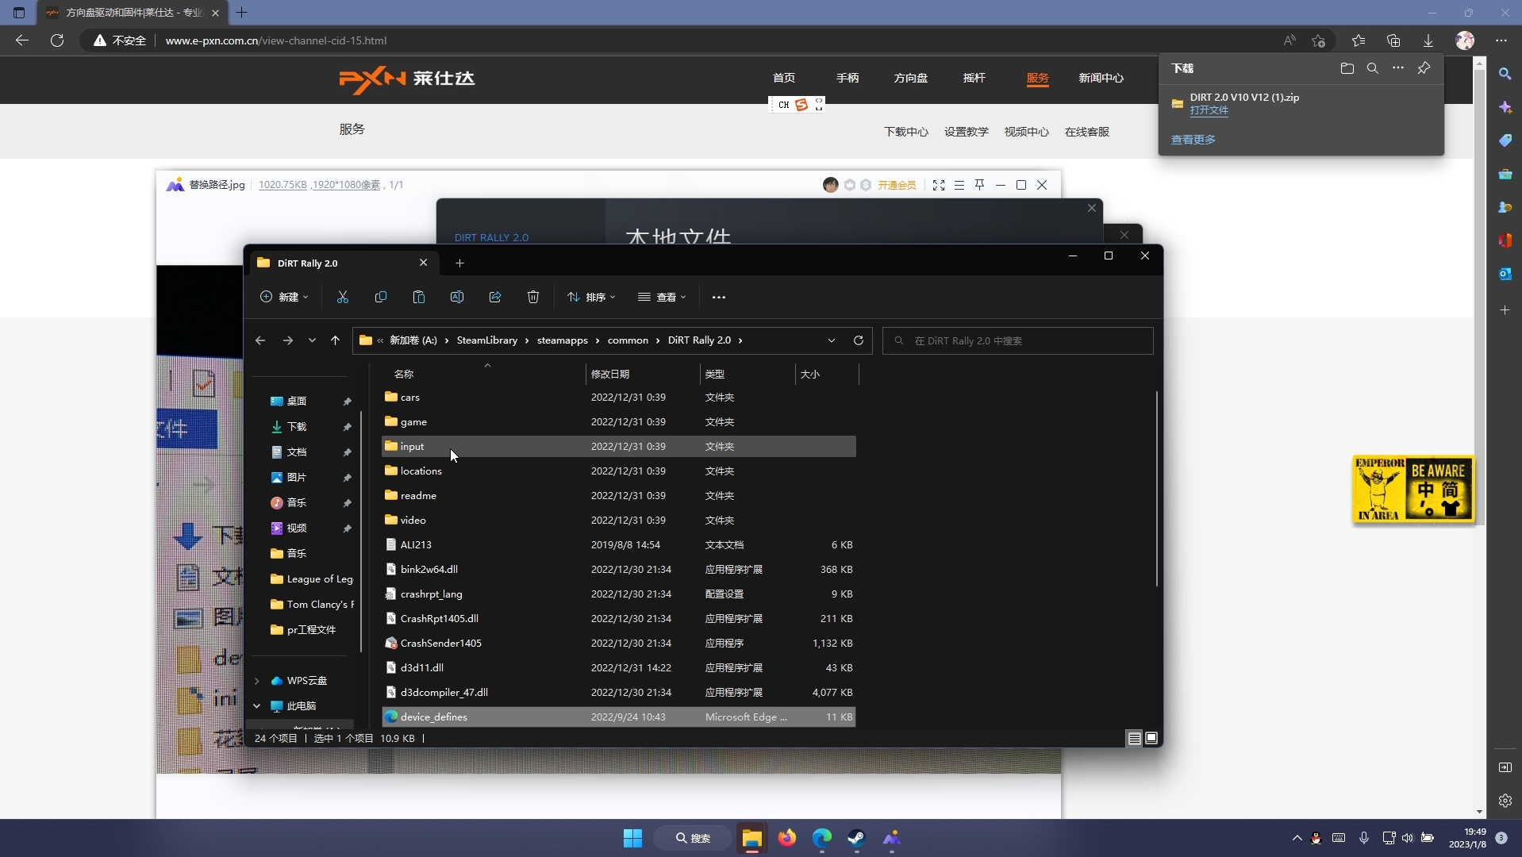Pin the Edge downloads panel
Screen dimensions: 1522x857
click(1424, 68)
